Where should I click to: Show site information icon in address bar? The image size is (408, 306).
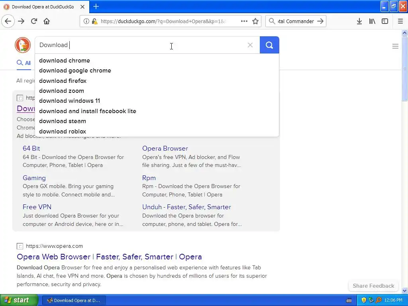click(86, 22)
